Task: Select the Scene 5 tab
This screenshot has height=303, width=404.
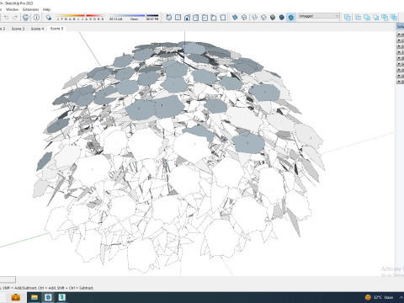Action: pyautogui.click(x=56, y=29)
